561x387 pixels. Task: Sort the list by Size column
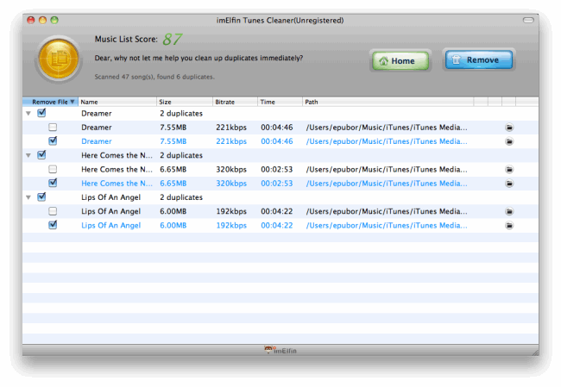(x=185, y=102)
